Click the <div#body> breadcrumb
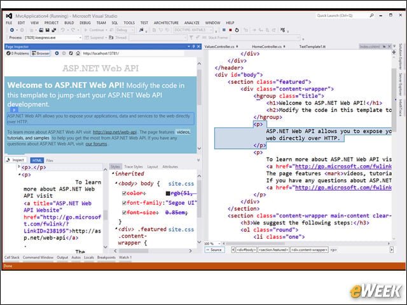 click(246, 250)
